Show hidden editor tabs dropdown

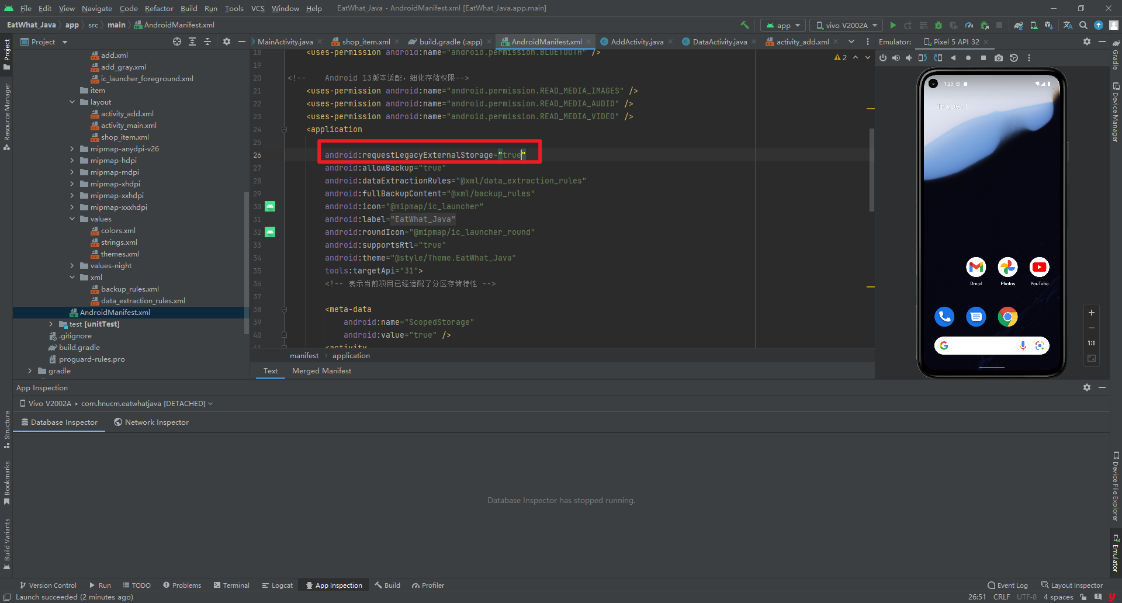pyautogui.click(x=851, y=41)
